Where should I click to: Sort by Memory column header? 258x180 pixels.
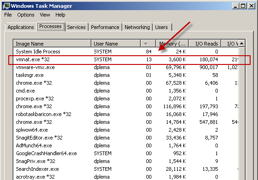(172, 44)
